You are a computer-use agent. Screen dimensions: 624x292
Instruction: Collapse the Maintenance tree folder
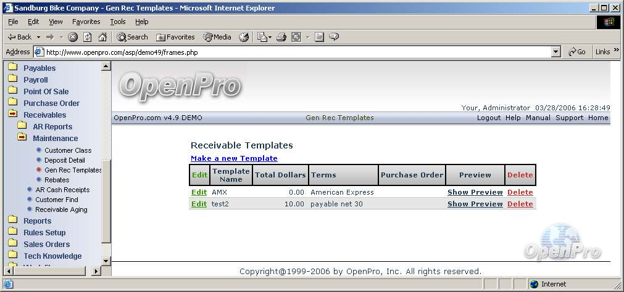point(22,138)
